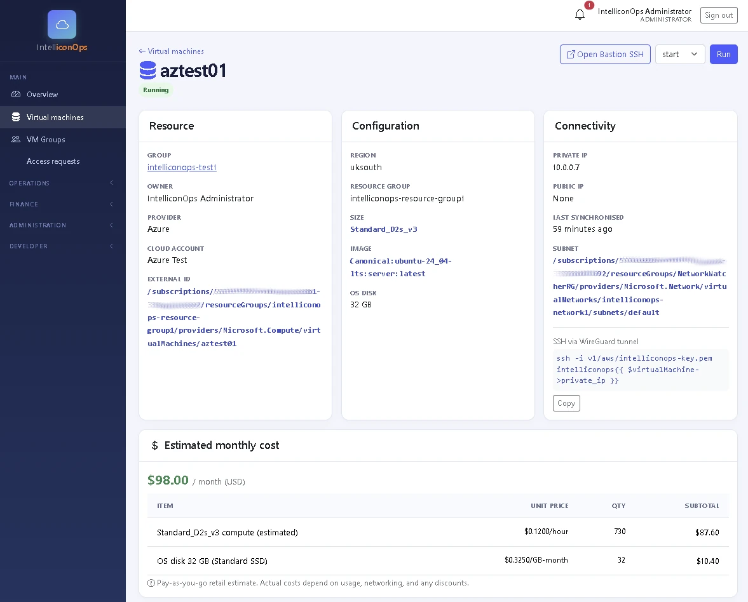Image resolution: width=748 pixels, height=602 pixels.
Task: Click the Azure provider value
Action: tap(158, 229)
